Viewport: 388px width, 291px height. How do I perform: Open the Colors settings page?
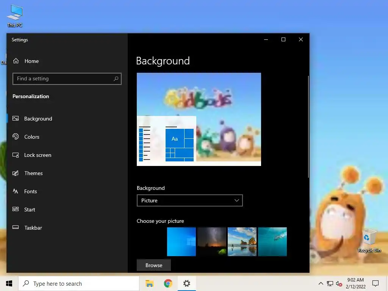[x=67, y=137]
